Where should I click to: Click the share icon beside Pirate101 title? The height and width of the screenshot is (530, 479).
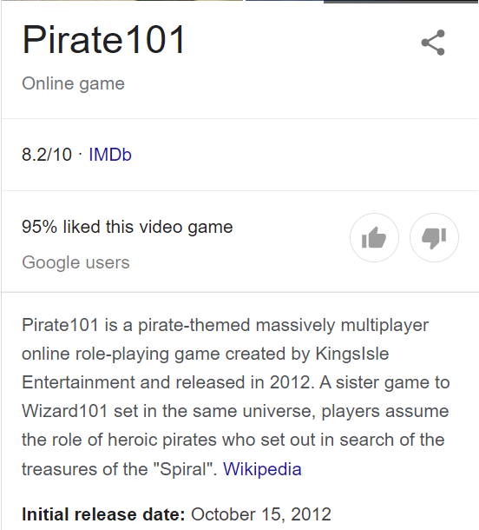[x=433, y=43]
